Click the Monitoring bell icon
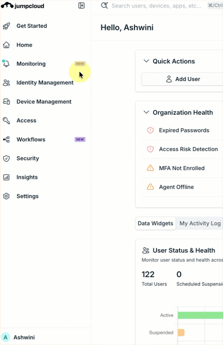 6,63
